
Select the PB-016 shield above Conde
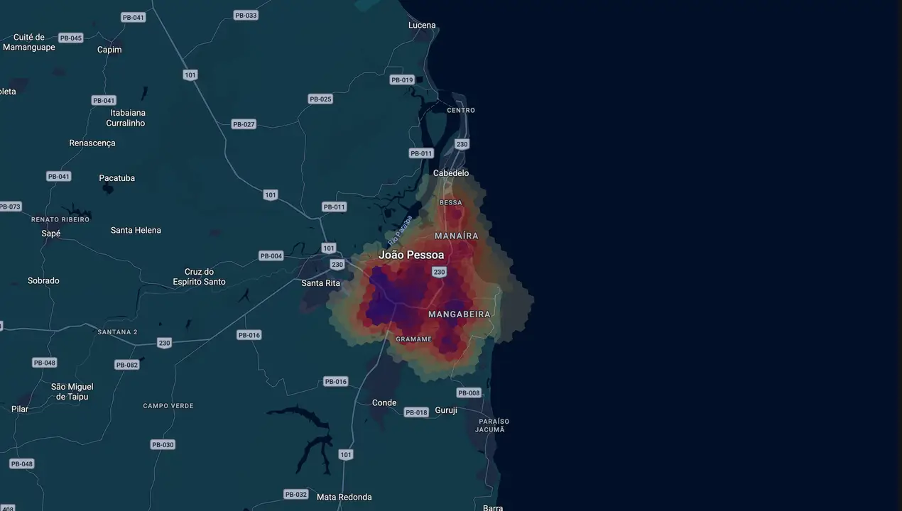pyautogui.click(x=336, y=381)
